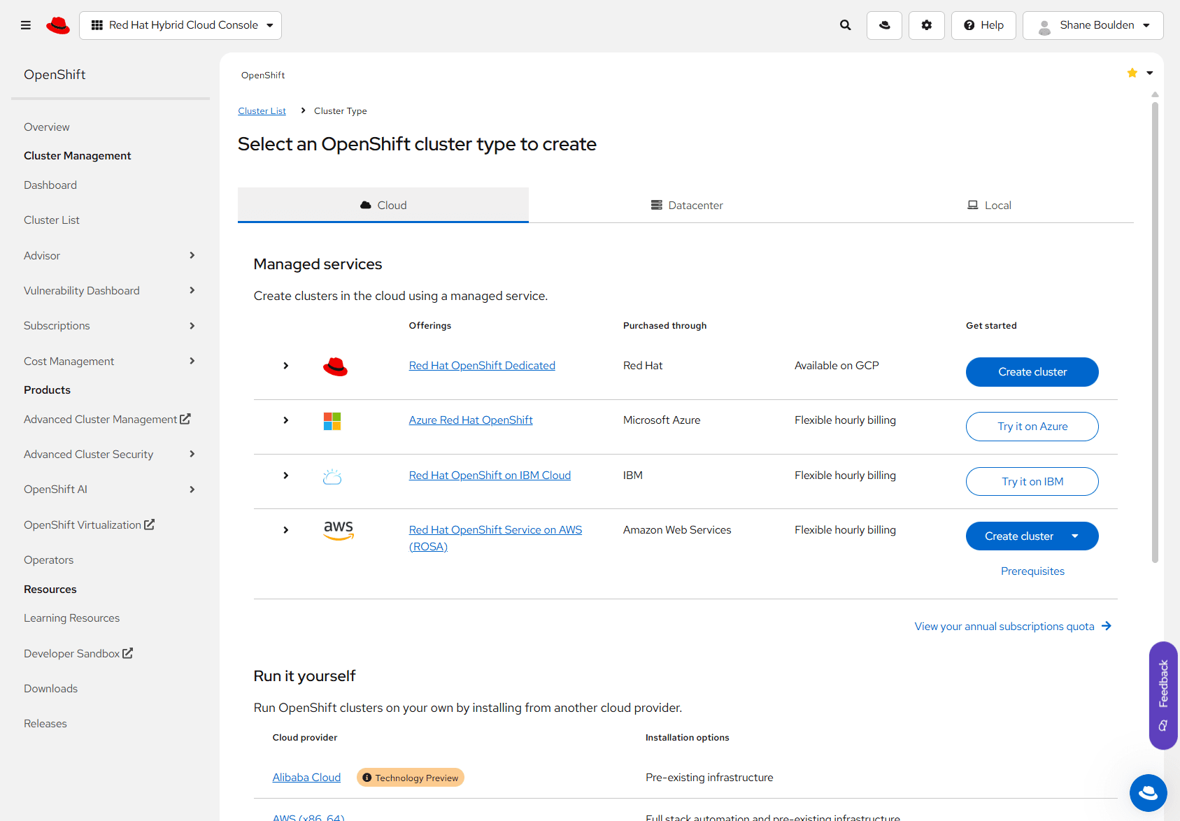Click the red hat button beside search
This screenshot has height=821, width=1180.
point(884,25)
